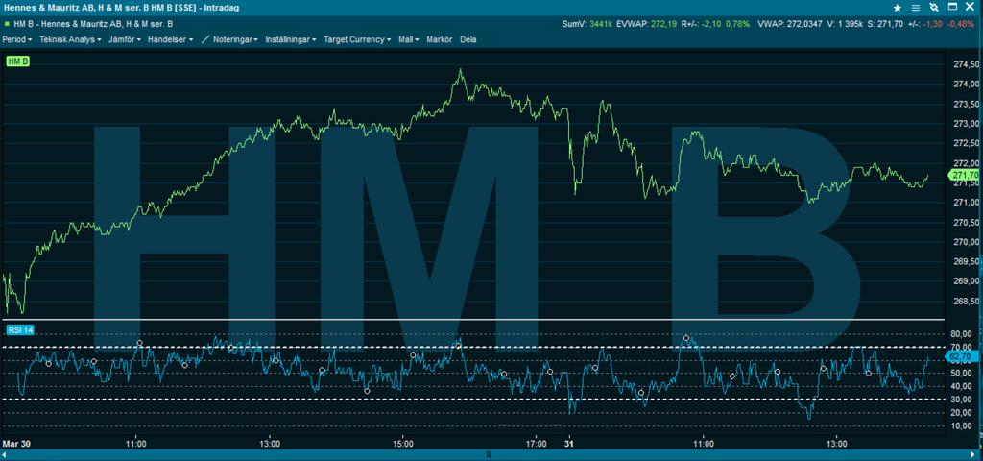Click the horizontal scrollbar center grip
This screenshot has width=983, height=461.
click(x=489, y=454)
